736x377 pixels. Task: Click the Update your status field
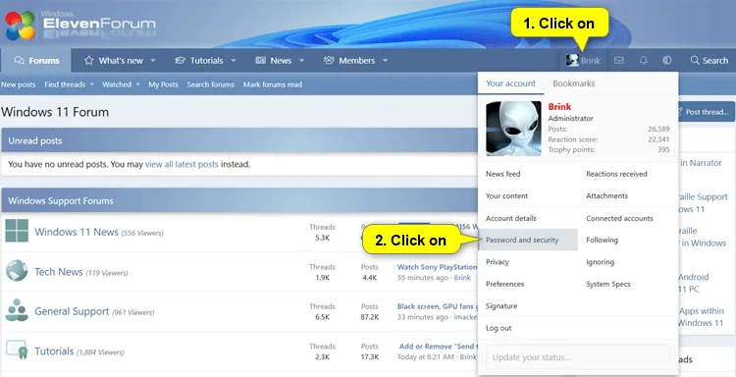pos(577,357)
